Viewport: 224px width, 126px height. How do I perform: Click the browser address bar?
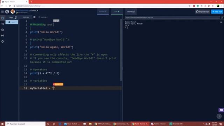click(x=100, y=6)
